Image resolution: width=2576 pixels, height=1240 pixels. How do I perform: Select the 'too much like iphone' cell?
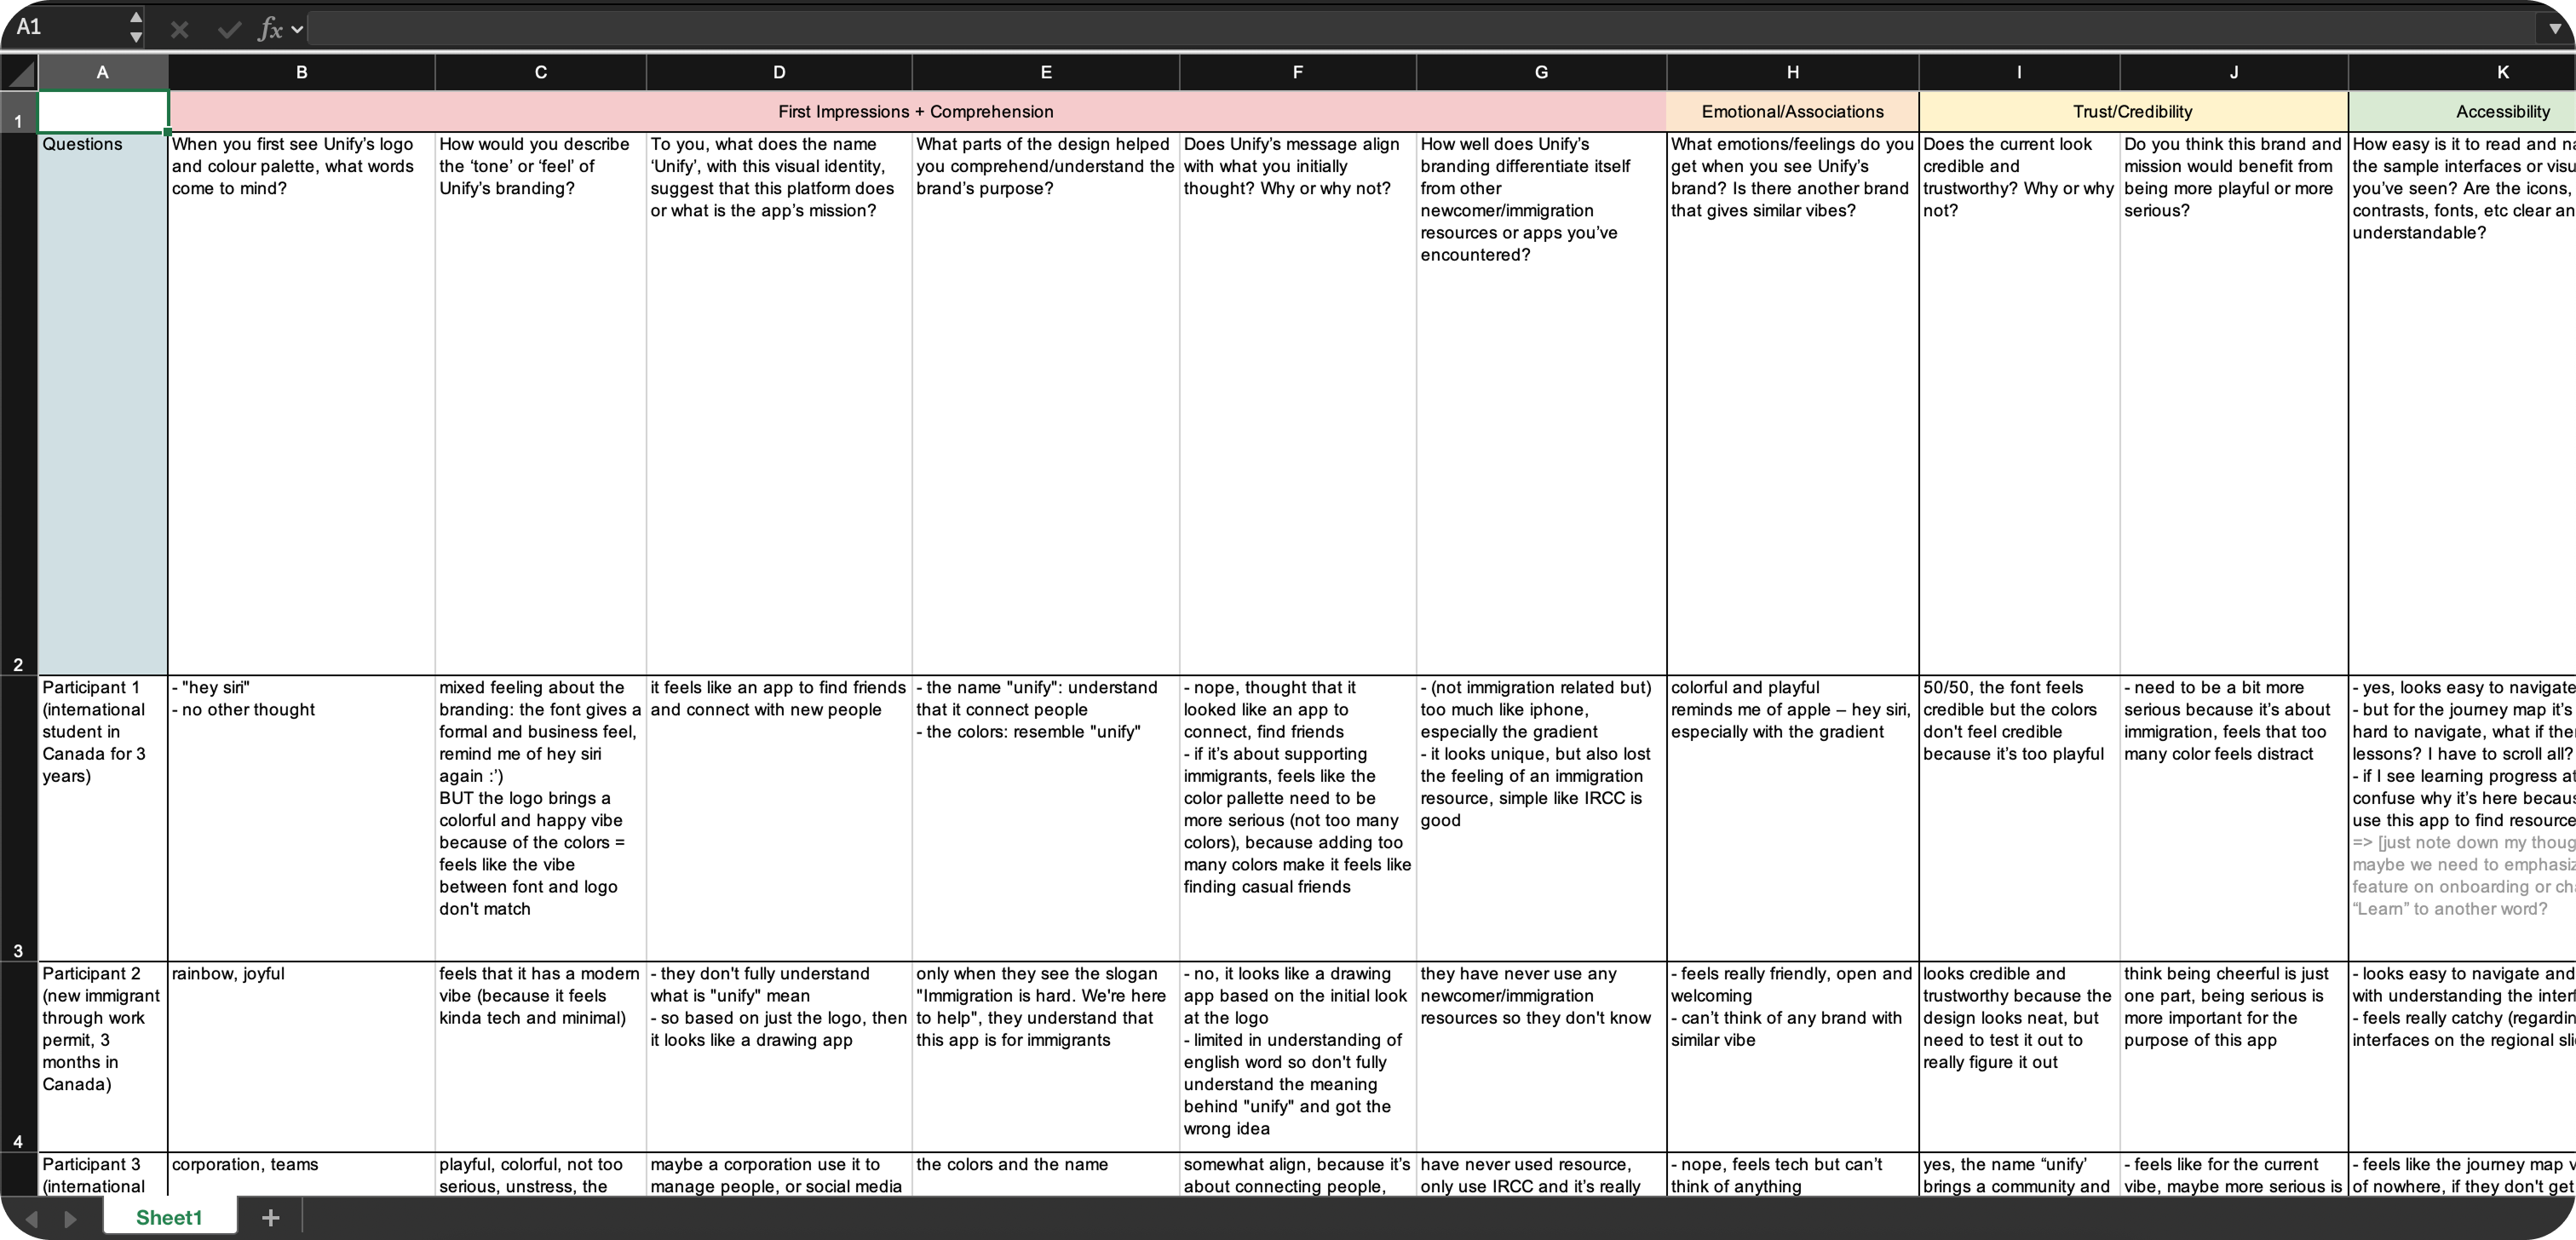click(1541, 818)
